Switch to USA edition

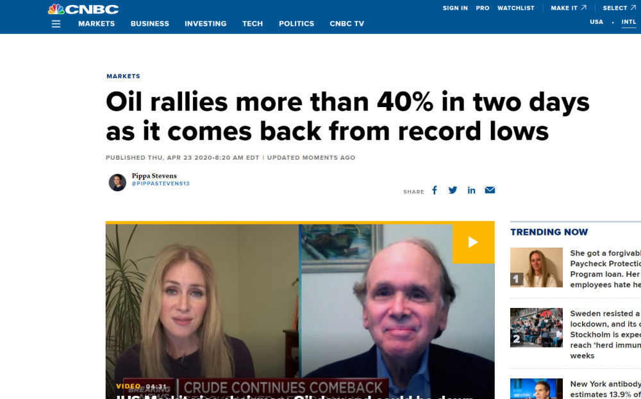click(x=596, y=22)
